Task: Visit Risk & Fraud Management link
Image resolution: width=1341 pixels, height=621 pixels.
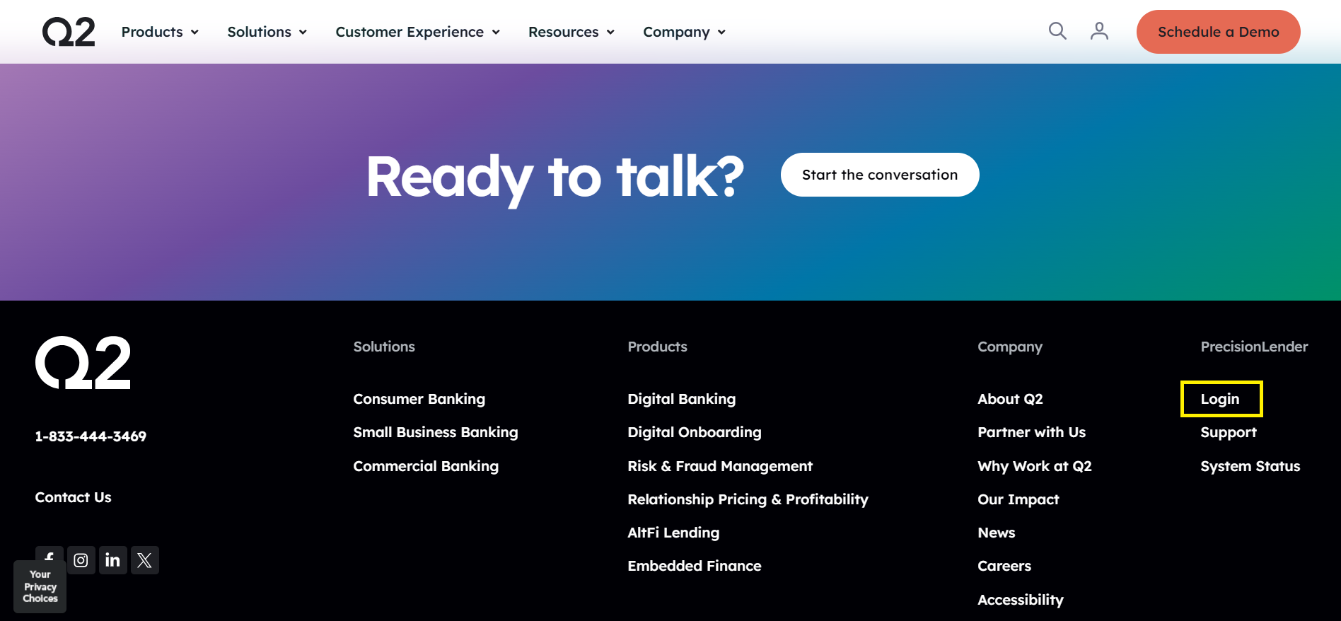Action: point(719,466)
